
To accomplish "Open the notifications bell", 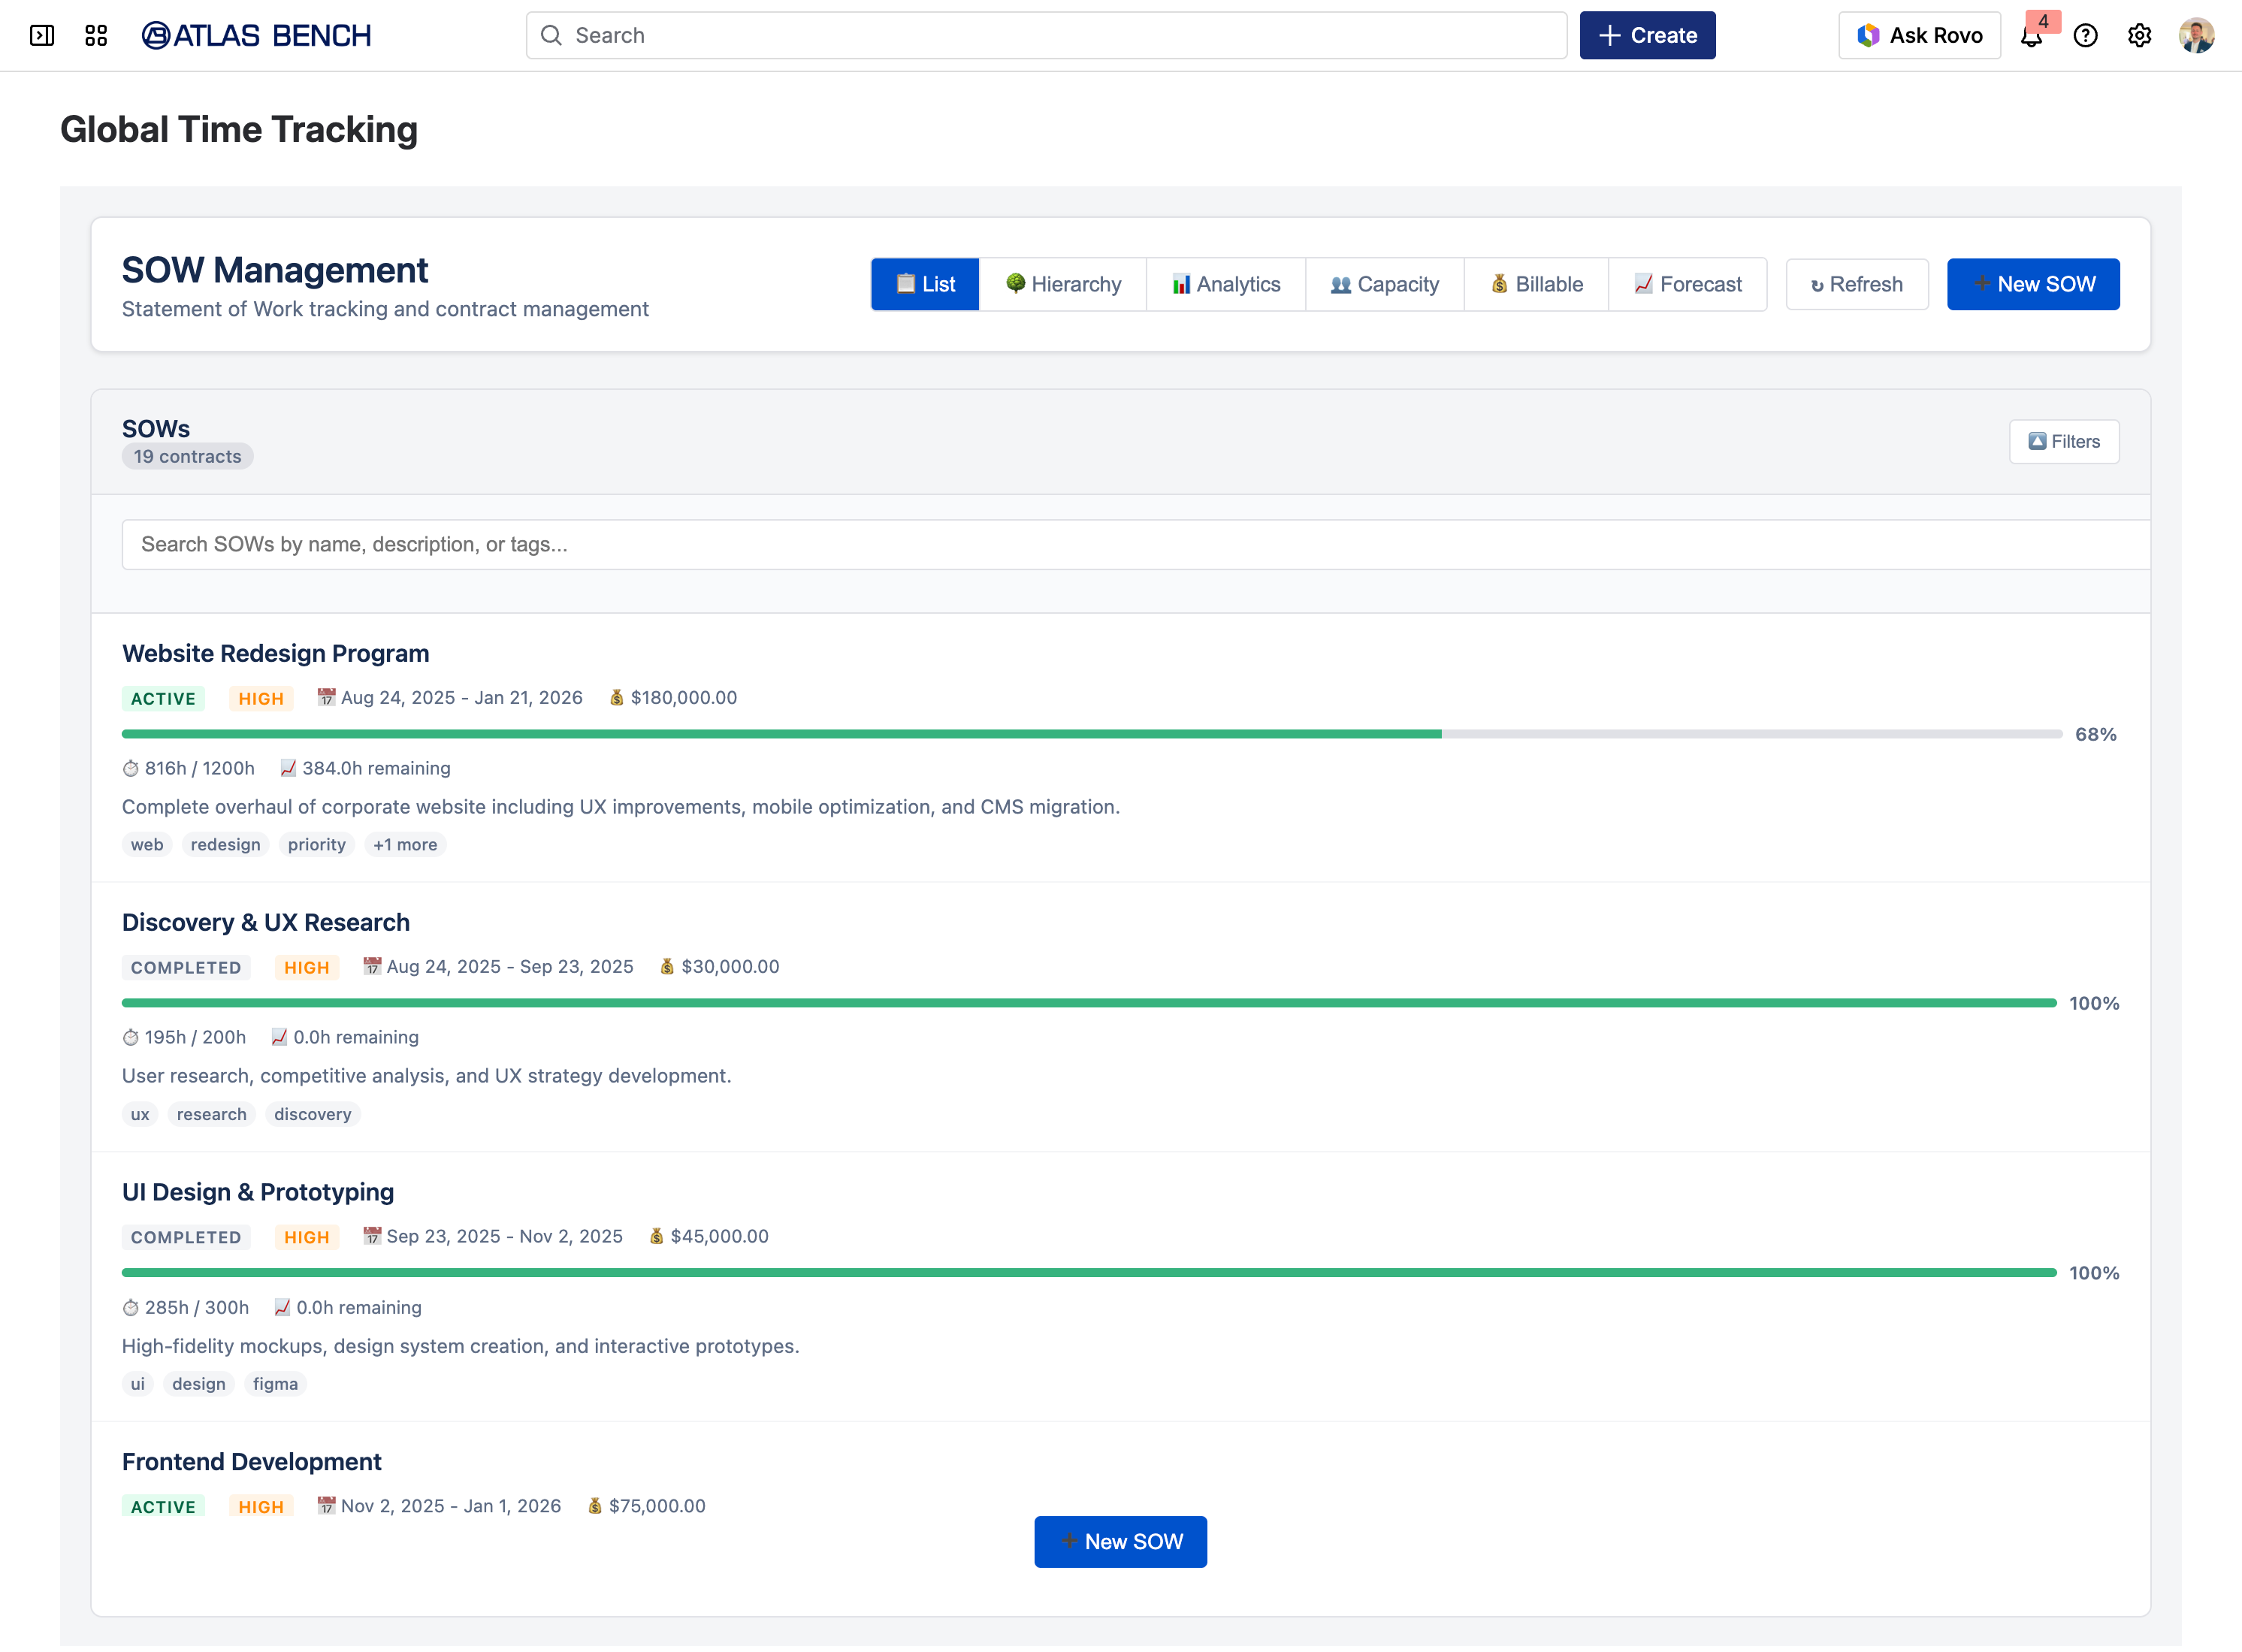I will [x=2030, y=37].
